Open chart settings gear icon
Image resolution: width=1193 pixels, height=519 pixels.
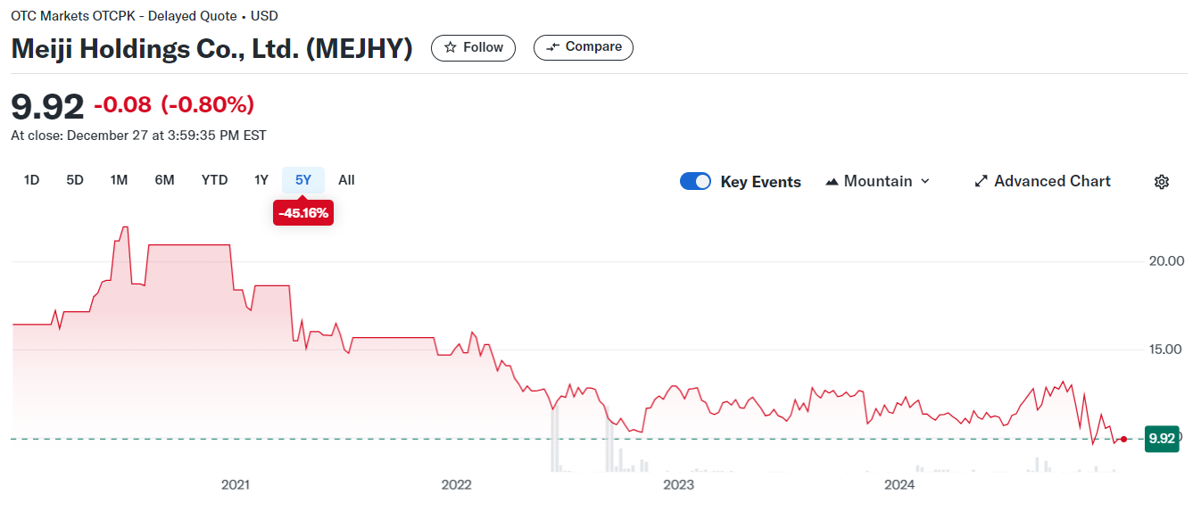coord(1161,182)
